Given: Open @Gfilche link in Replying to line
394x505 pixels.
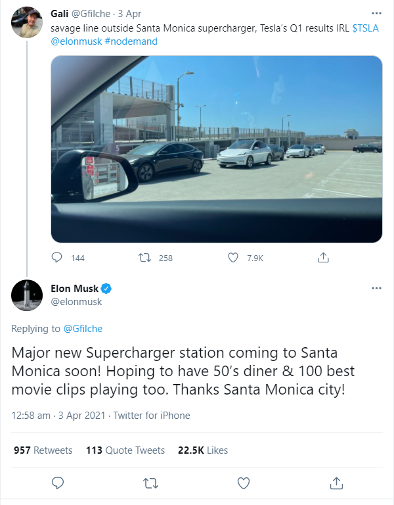Looking at the screenshot, I should coord(83,329).
